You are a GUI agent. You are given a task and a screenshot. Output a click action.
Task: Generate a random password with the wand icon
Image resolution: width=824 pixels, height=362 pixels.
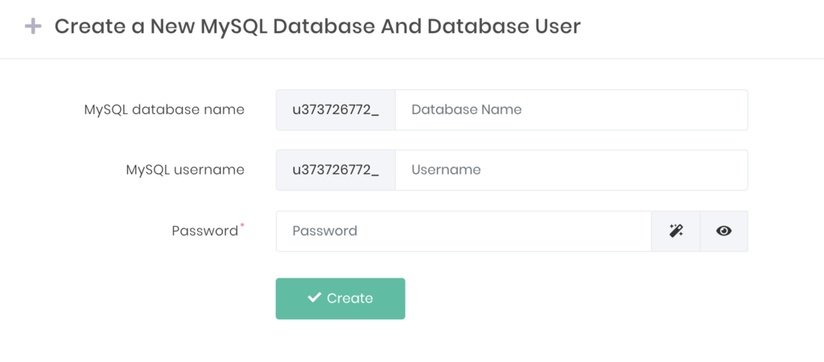[x=676, y=231]
